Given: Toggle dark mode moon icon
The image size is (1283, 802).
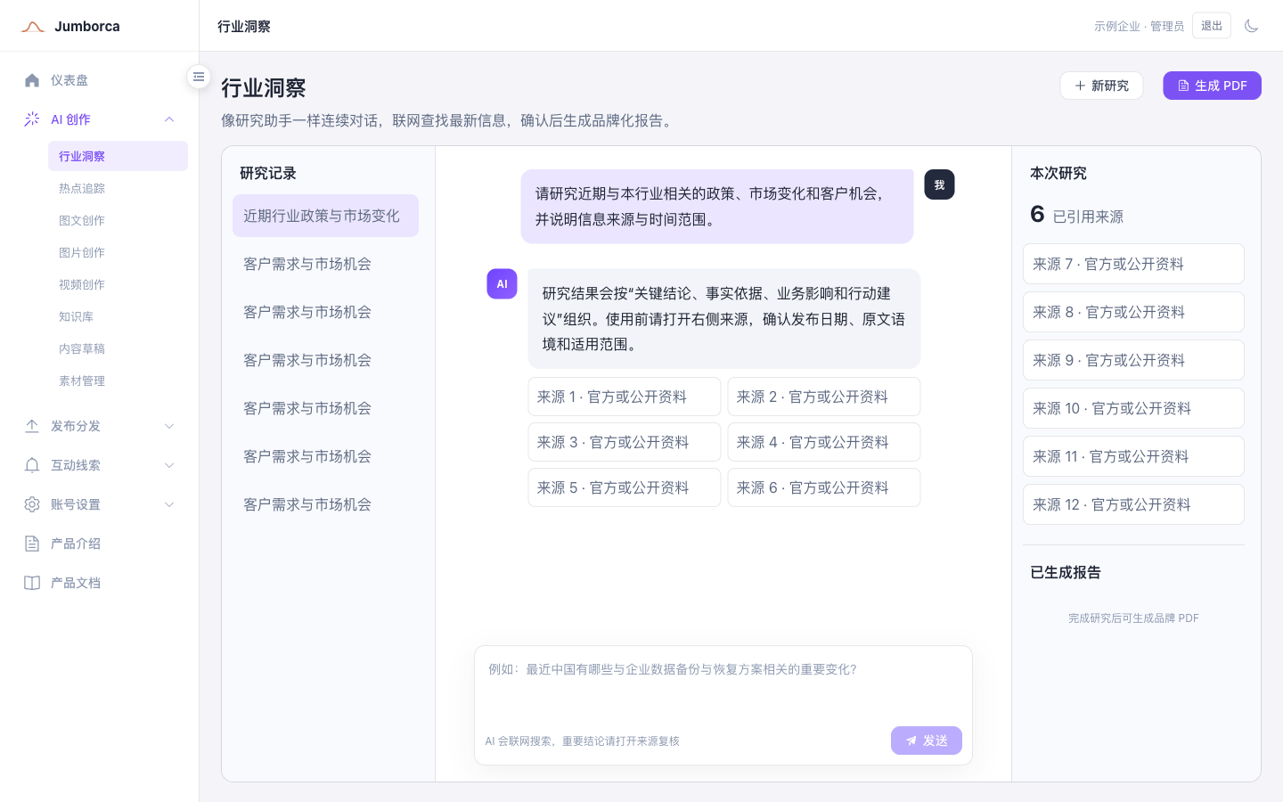Looking at the screenshot, I should click(x=1251, y=26).
